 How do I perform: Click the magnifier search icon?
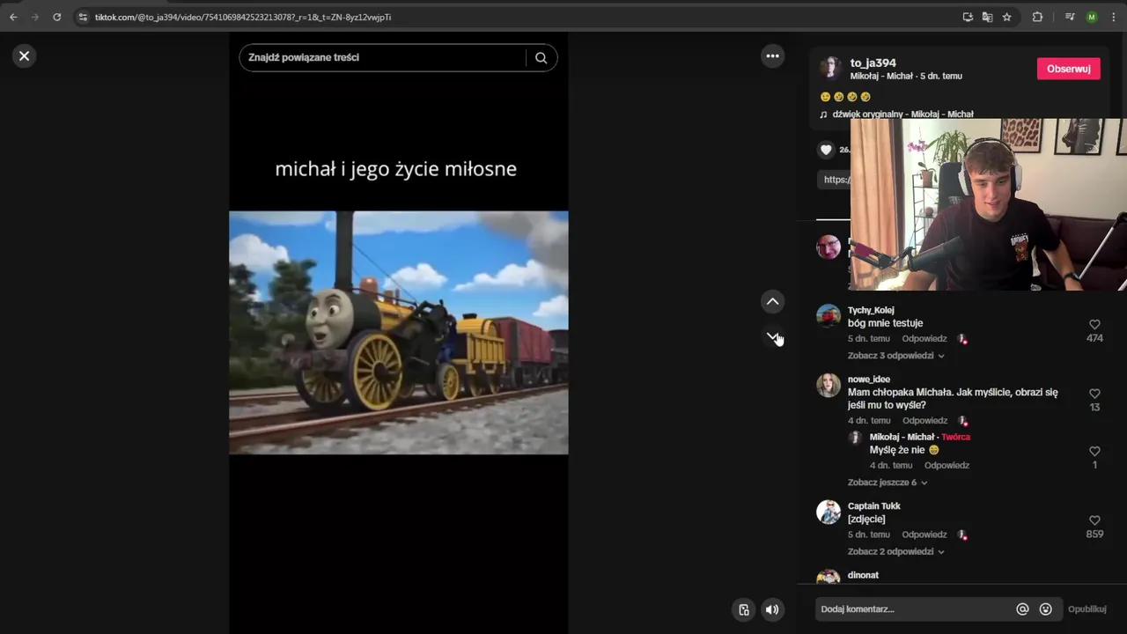pyautogui.click(x=541, y=57)
